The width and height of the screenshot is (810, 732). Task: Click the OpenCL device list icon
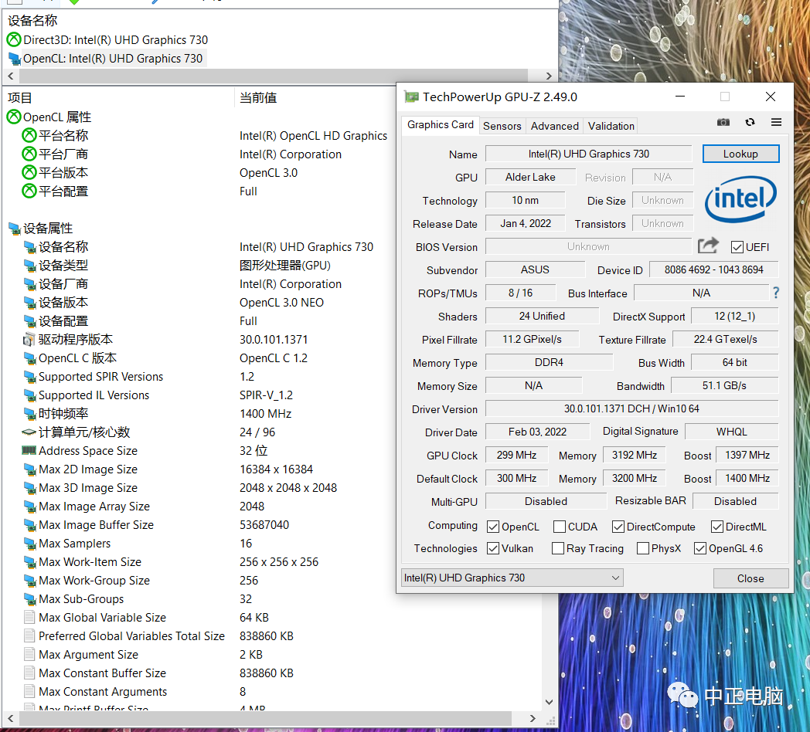point(15,59)
